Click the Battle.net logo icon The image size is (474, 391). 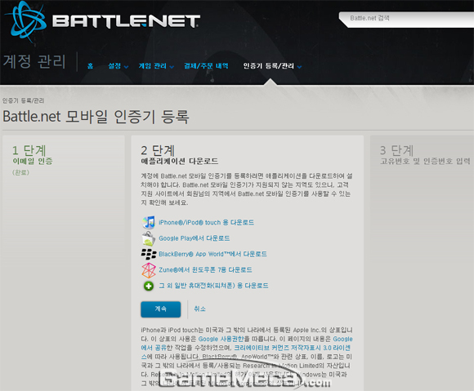coord(25,22)
